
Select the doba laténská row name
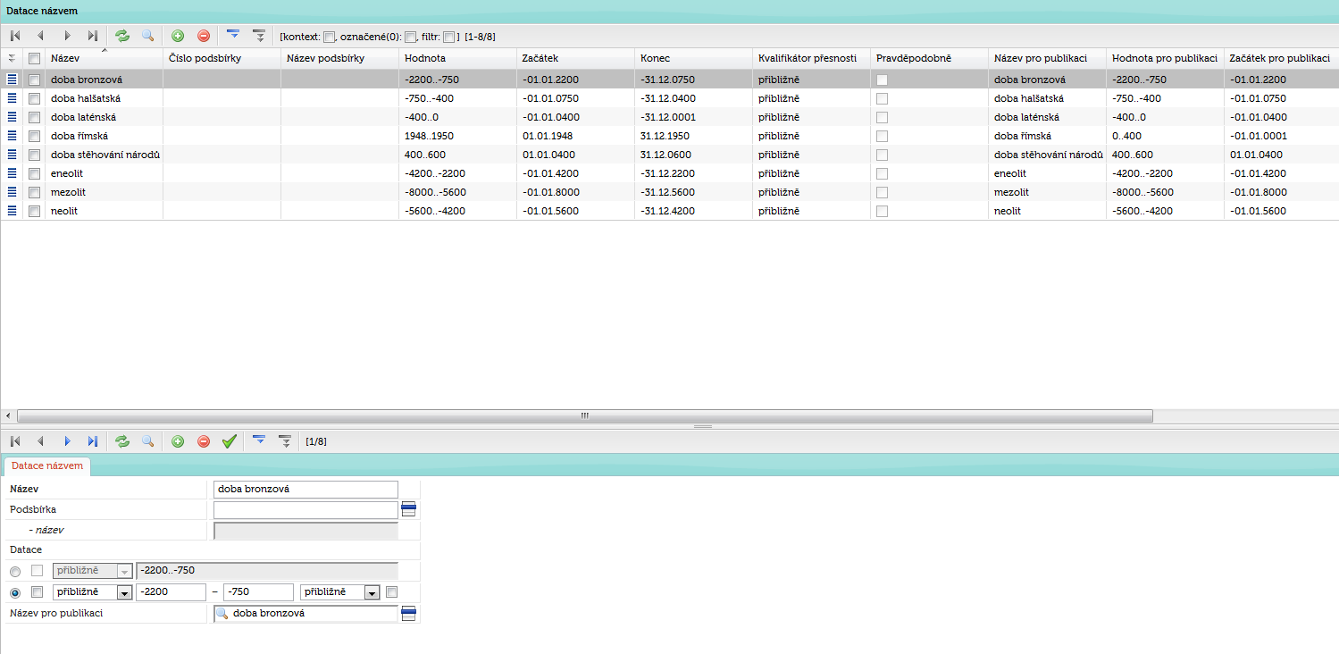coord(83,117)
